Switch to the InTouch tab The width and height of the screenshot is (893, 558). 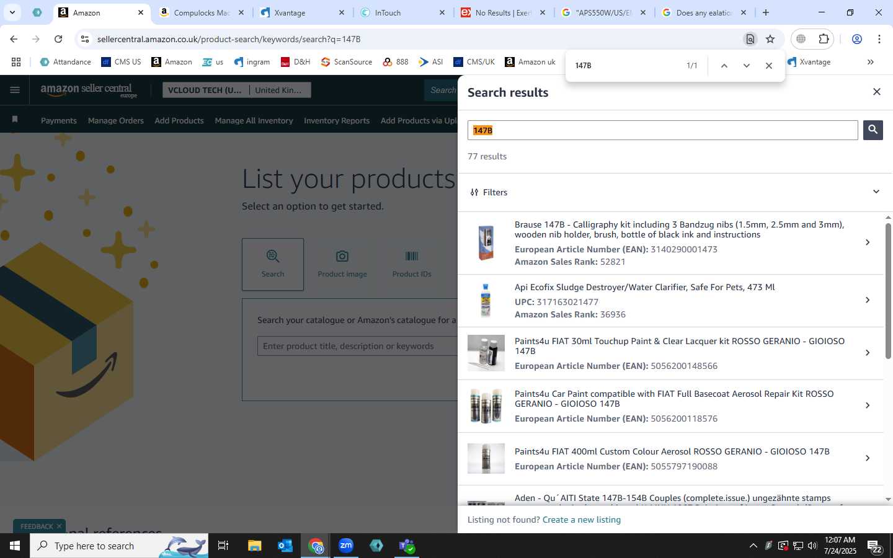402,12
